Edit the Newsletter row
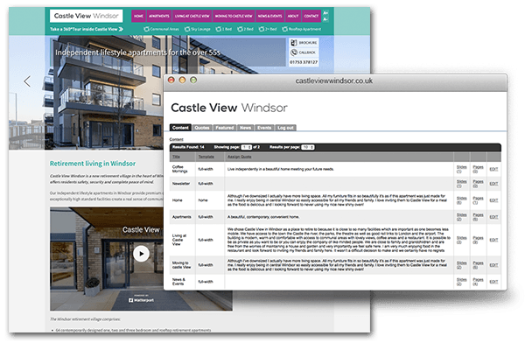This screenshot has height=350, width=525. coord(493,184)
